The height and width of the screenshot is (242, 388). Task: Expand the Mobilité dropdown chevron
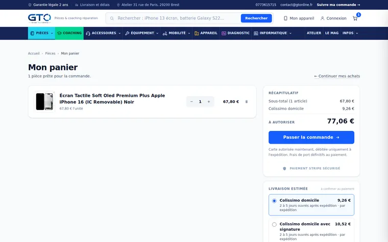tap(189, 33)
